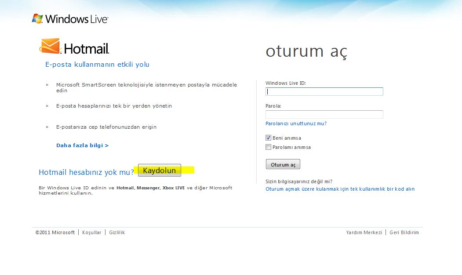This screenshot has width=462, height=275.
Task: Open the 'Koşullar' footer link
Action: click(x=91, y=232)
